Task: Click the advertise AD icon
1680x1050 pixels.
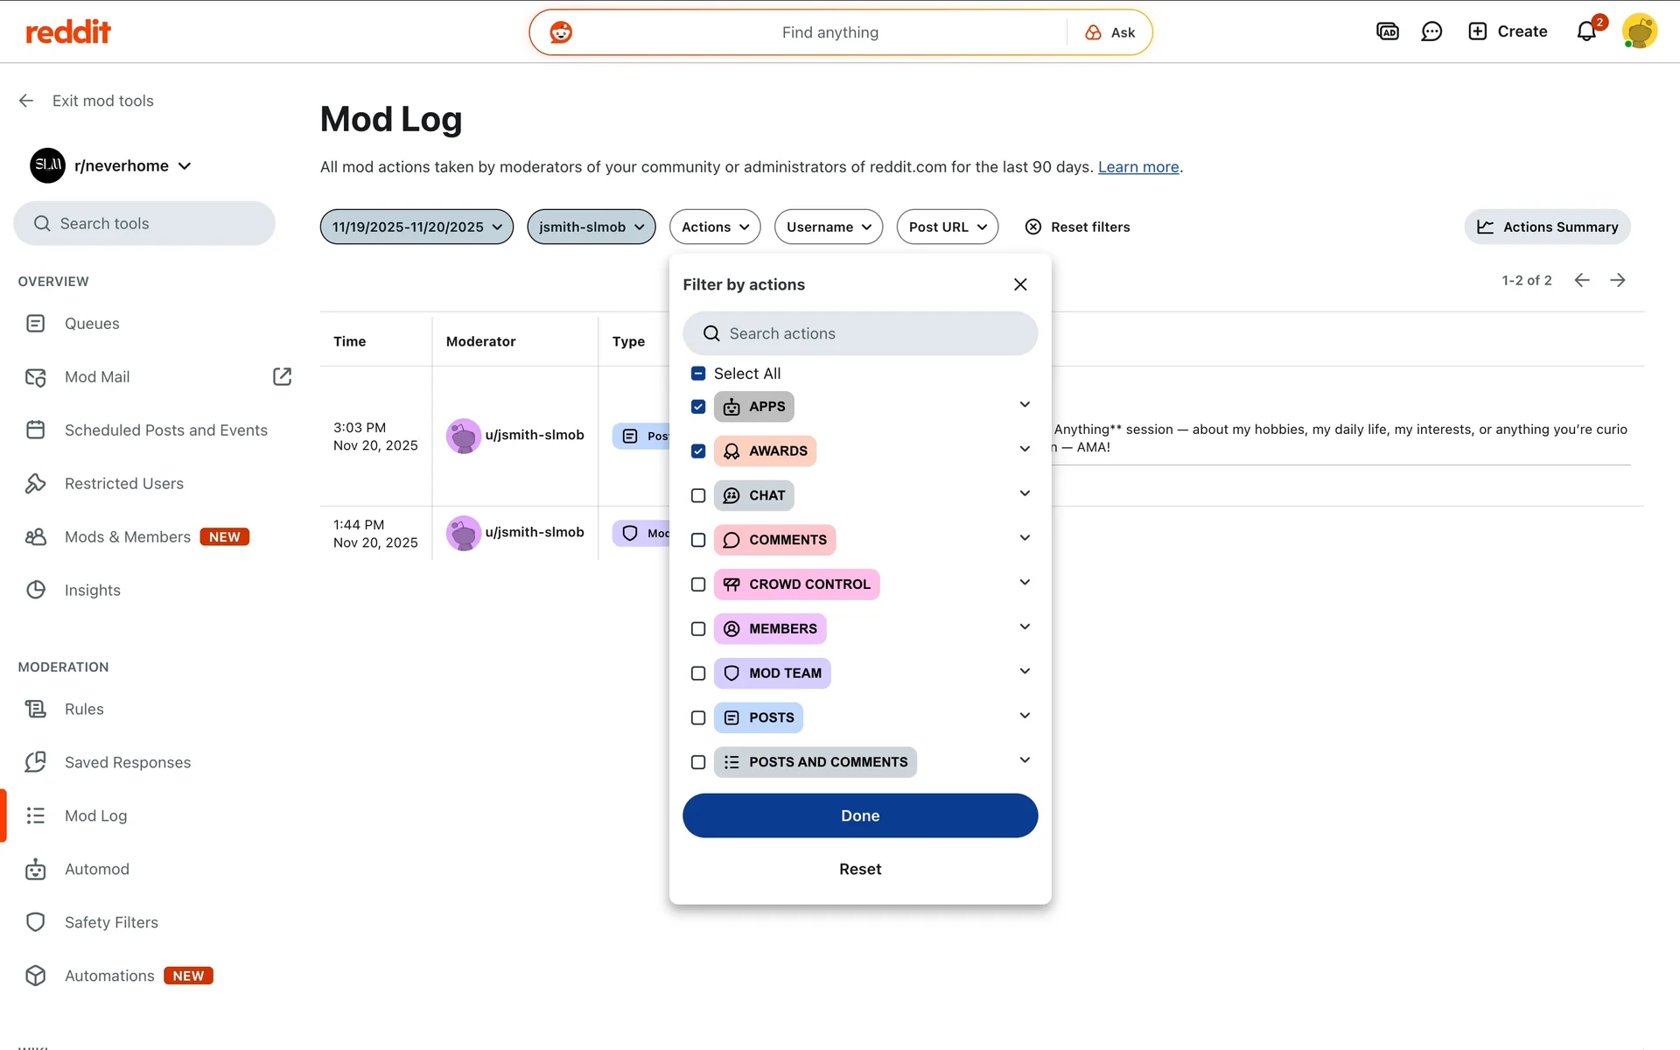Action: coord(1388,31)
